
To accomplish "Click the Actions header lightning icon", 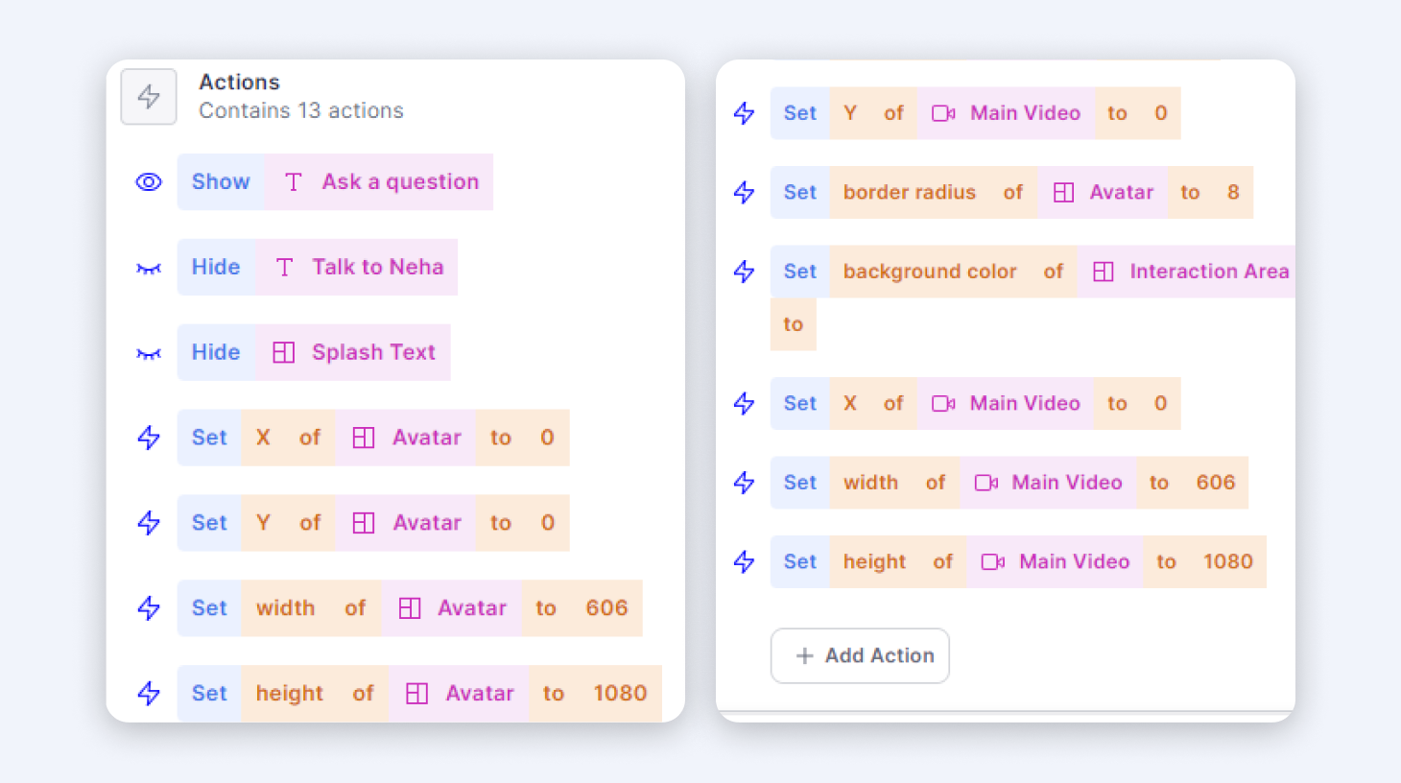I will (149, 97).
